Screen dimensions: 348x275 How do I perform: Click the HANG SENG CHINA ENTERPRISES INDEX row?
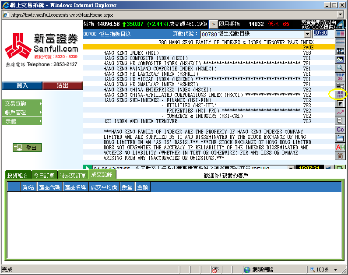pyautogui.click(x=209, y=90)
